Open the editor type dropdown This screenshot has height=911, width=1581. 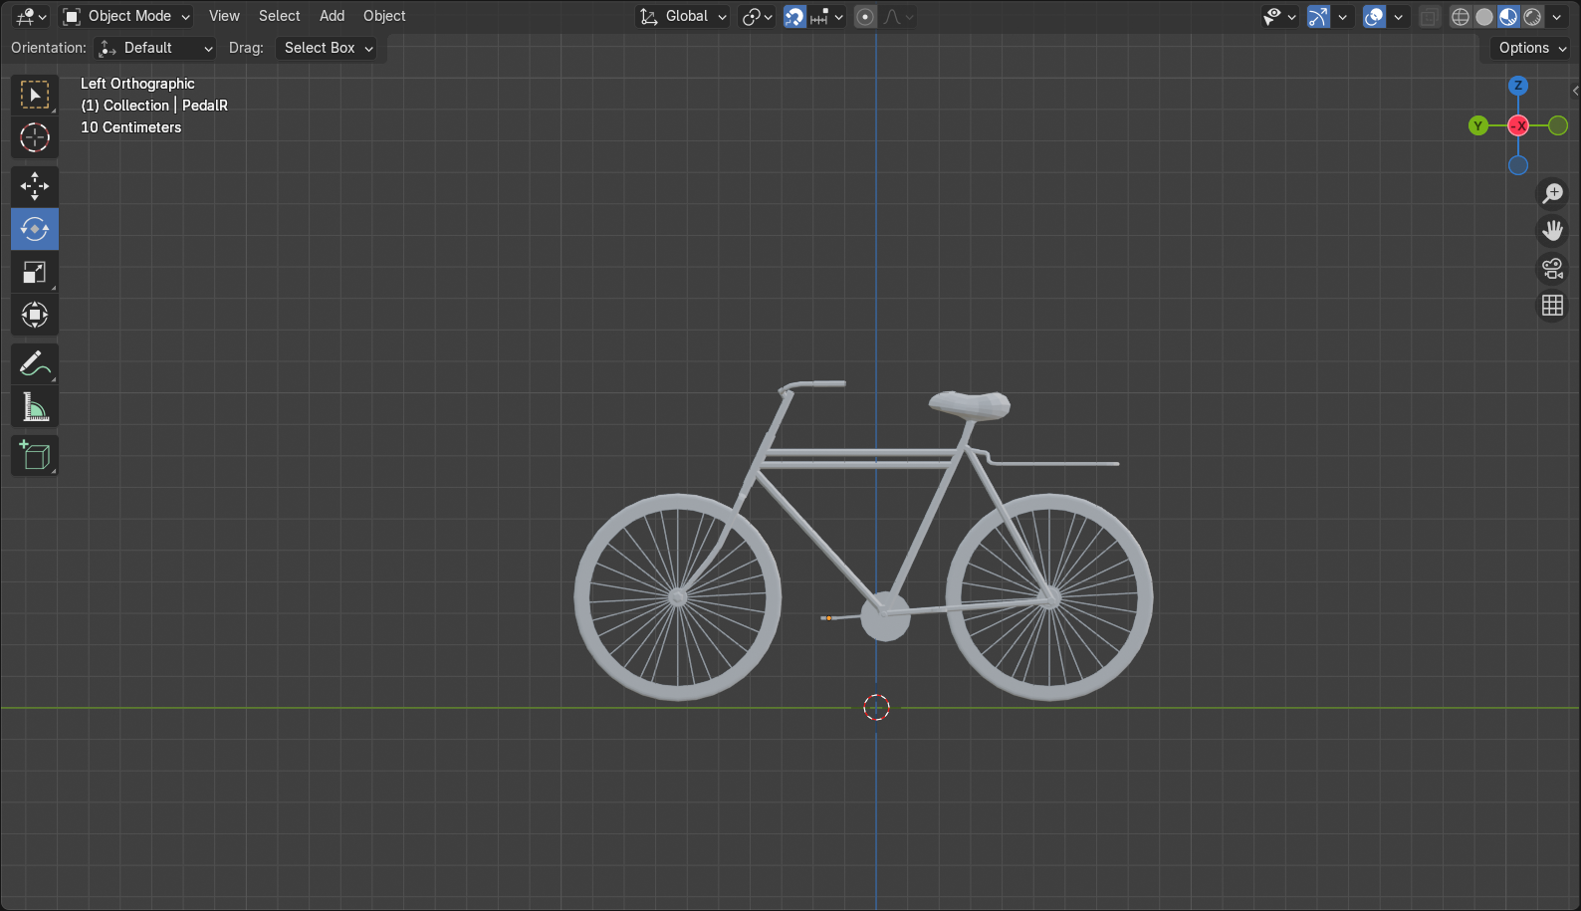pos(31,17)
